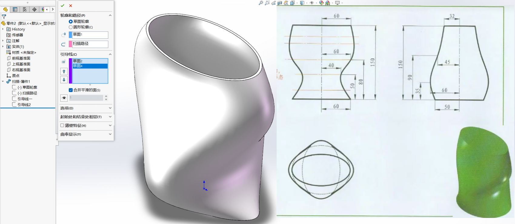Image resolution: width=515 pixels, height=224 pixels.
Task: Move guide curve up with arrow button
Action: click(x=64, y=71)
